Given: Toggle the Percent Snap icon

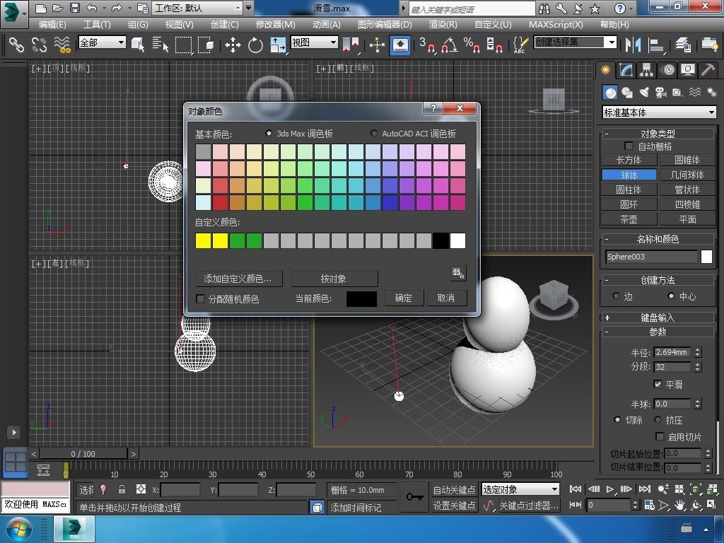Looking at the screenshot, I should pyautogui.click(x=472, y=45).
